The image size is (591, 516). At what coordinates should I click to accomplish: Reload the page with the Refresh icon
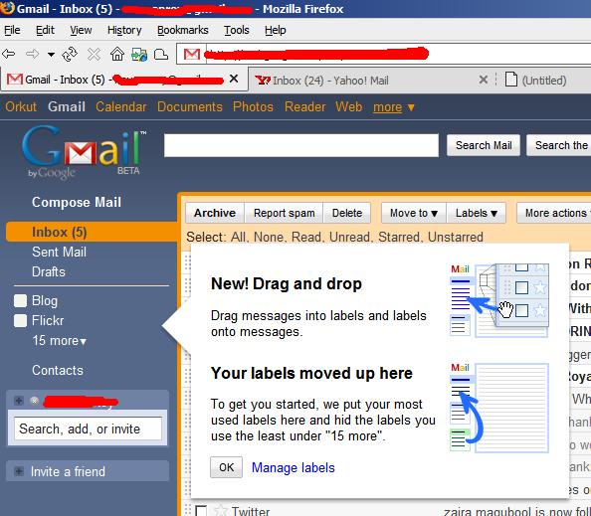(70, 55)
